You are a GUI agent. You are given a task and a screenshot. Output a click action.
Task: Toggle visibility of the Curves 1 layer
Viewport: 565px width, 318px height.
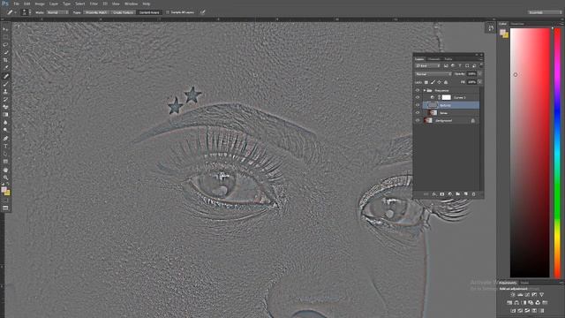[x=418, y=97]
